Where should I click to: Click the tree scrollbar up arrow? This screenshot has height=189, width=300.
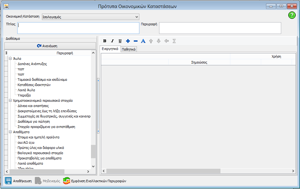93,53
